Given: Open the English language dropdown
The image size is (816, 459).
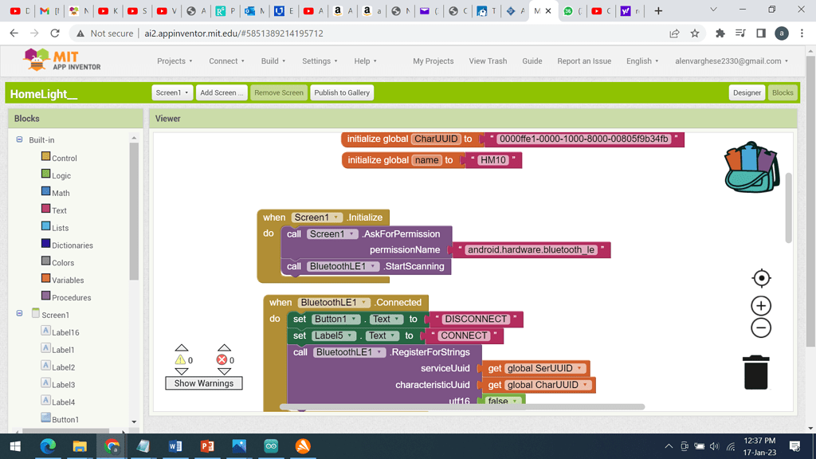Looking at the screenshot, I should click(x=641, y=61).
